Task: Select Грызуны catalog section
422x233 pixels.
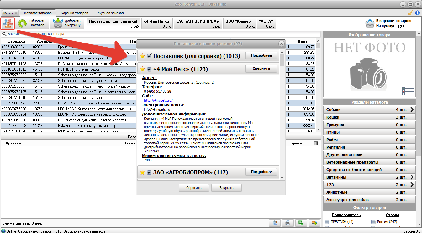Action: 369,124
